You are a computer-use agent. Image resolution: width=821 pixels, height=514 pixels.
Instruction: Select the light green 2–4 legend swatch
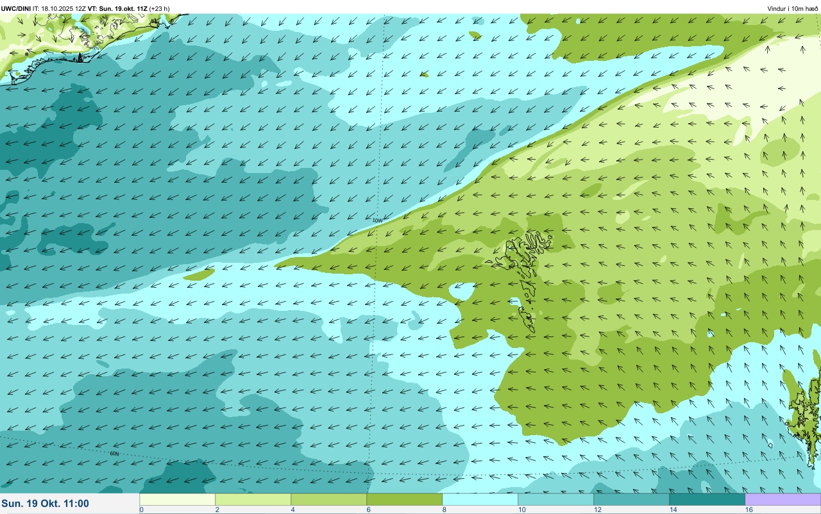click(253, 499)
